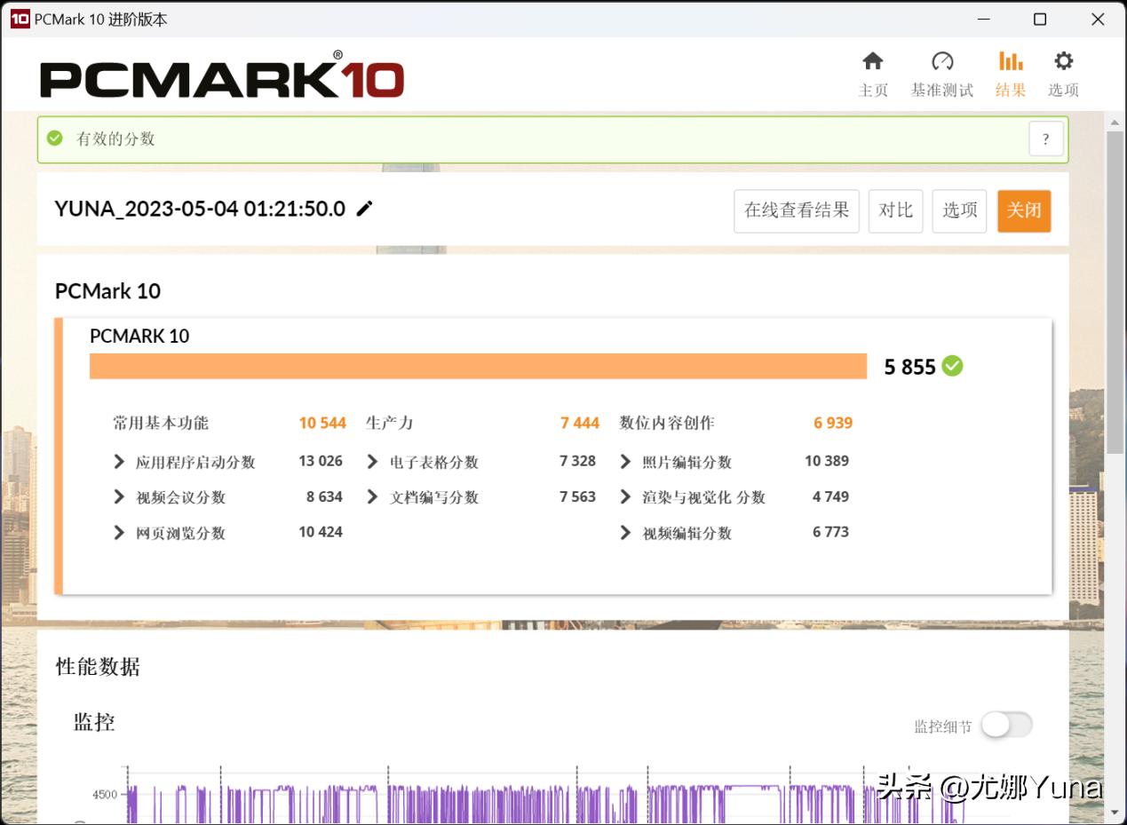Click the 结果 results chart icon

point(1010,60)
